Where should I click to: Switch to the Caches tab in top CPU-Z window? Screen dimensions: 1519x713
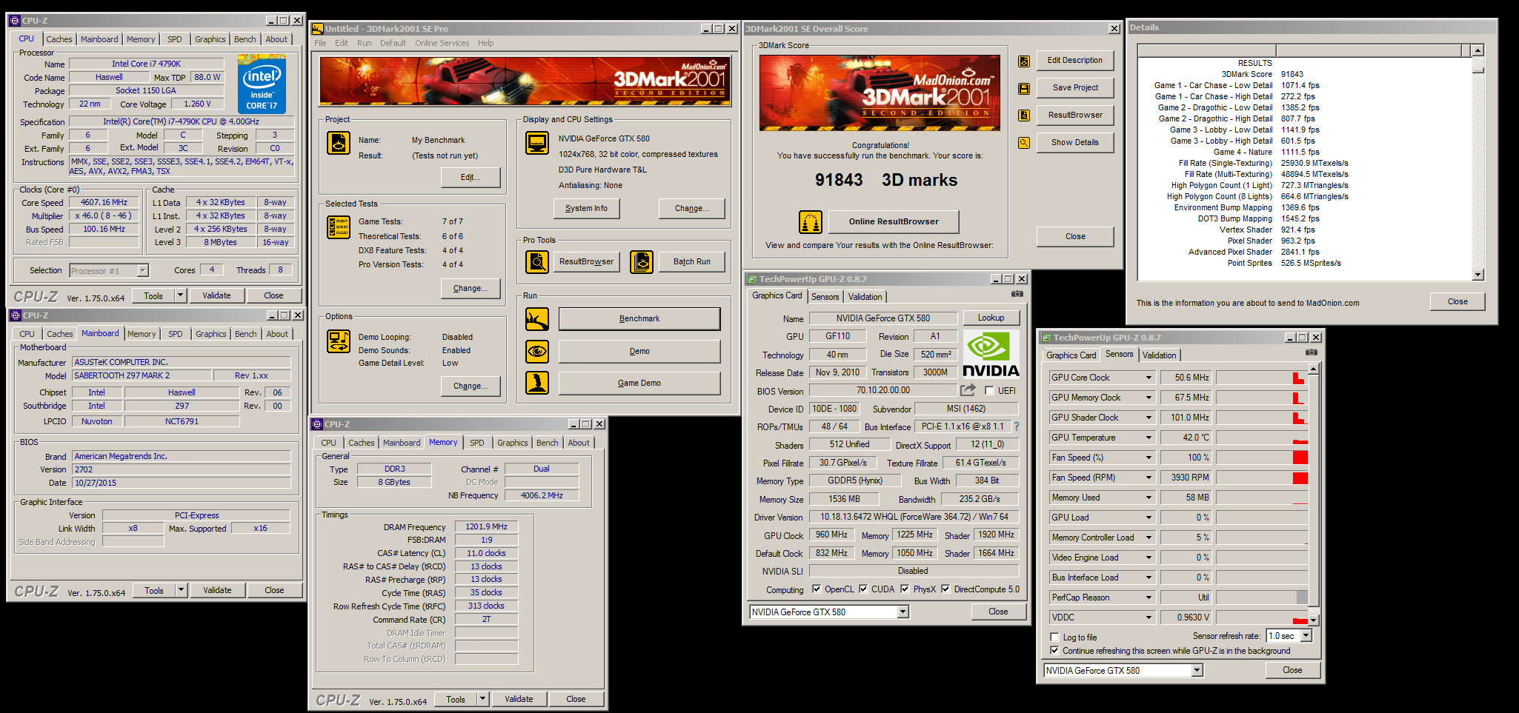[59, 39]
